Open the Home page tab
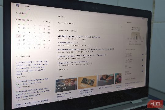The width and height of the screenshot is (165, 110). tap(28, 6)
